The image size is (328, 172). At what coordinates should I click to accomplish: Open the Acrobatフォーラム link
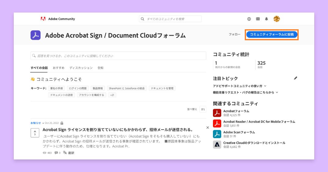point(236,111)
